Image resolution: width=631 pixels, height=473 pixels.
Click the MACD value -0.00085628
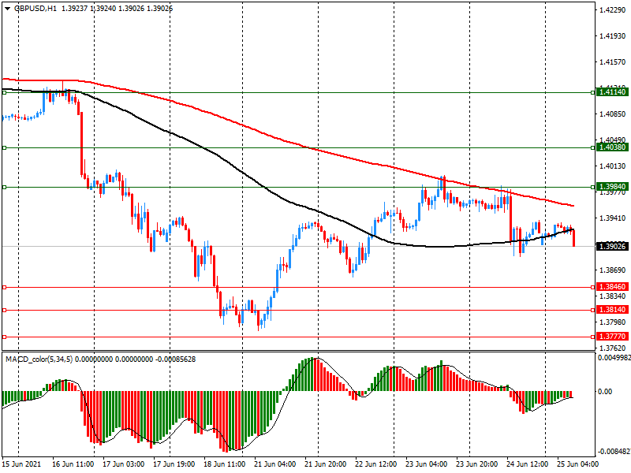(175, 359)
